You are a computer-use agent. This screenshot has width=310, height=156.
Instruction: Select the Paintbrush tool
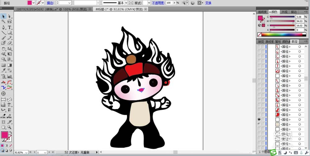tap(3, 38)
